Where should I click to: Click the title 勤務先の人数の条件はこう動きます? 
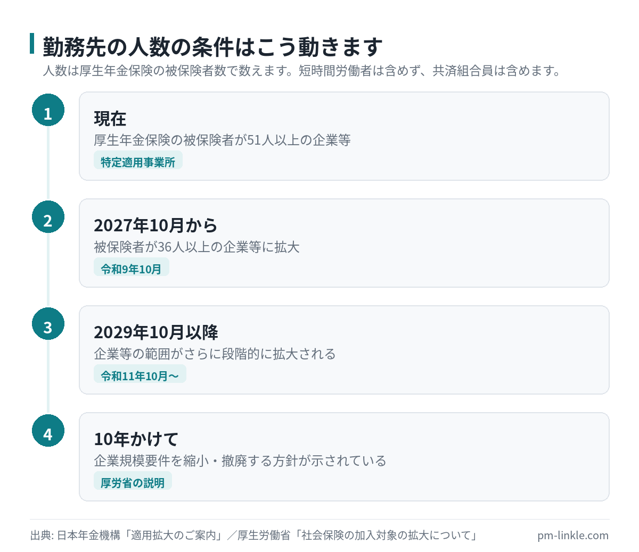(212, 47)
